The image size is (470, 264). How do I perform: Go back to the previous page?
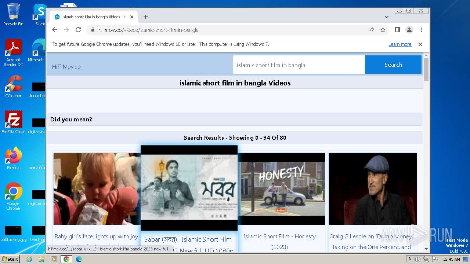pyautogui.click(x=55, y=30)
